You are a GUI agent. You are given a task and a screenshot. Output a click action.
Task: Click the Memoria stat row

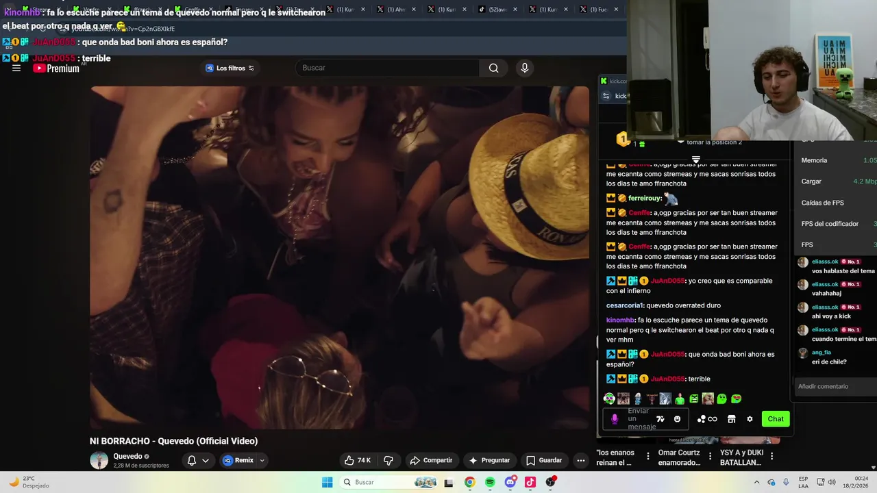coord(837,160)
